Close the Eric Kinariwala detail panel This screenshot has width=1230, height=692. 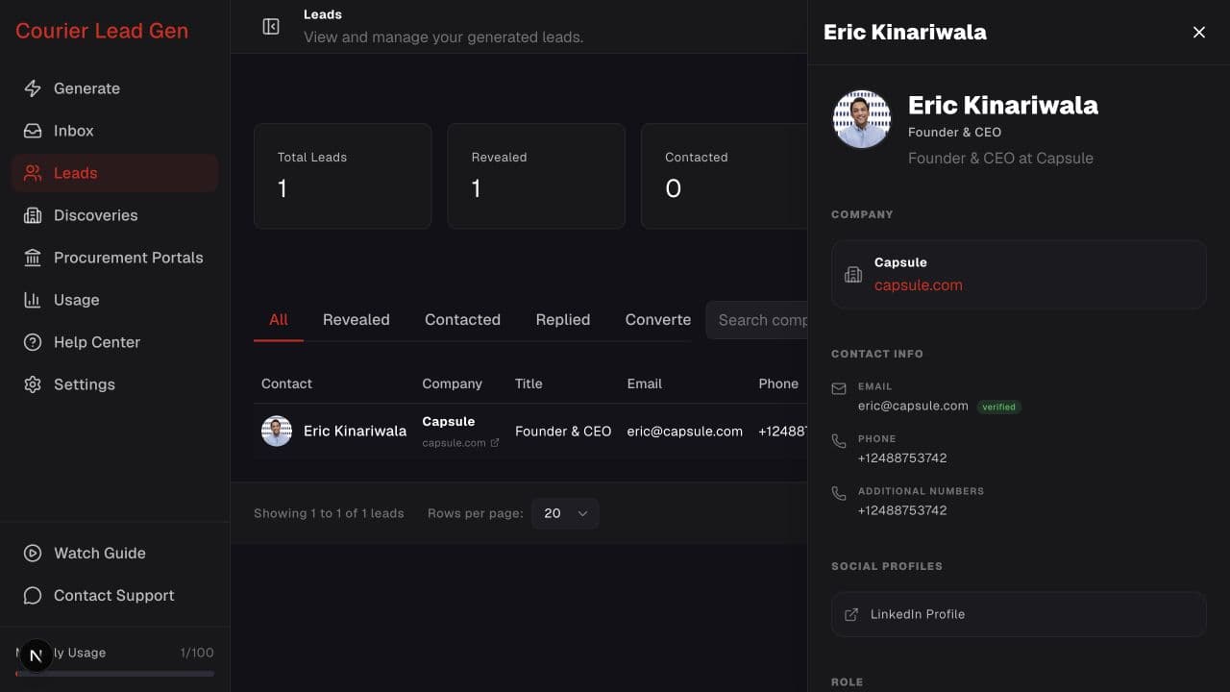point(1199,33)
